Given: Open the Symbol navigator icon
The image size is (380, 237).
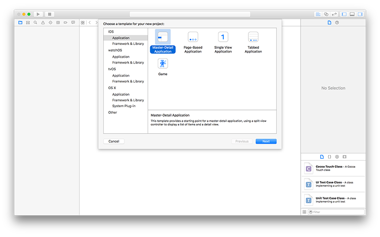Looking at the screenshot, I should click(x=28, y=22).
